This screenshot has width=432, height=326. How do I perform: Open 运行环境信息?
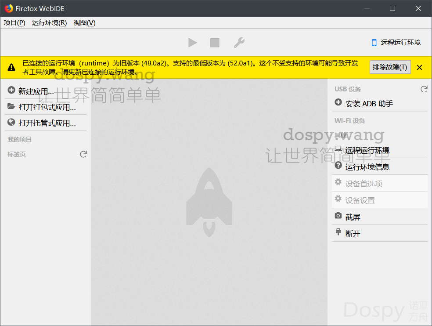[x=367, y=167]
